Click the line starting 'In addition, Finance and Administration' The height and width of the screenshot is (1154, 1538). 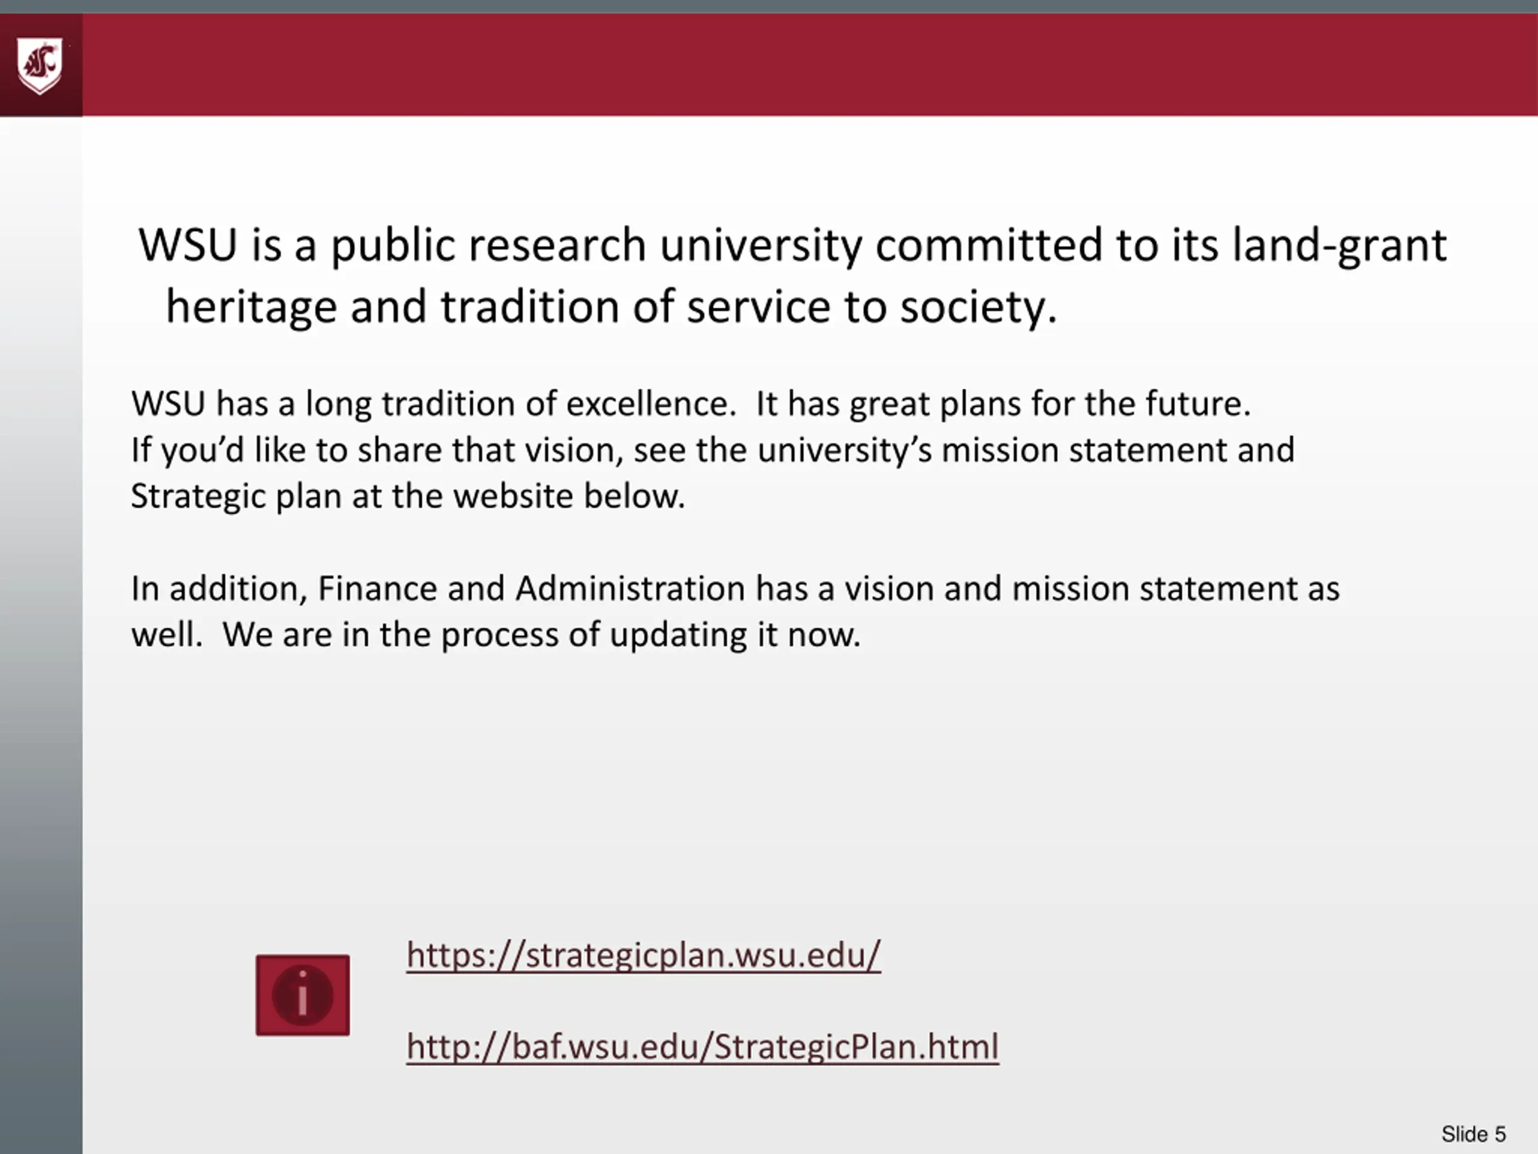pyautogui.click(x=735, y=588)
